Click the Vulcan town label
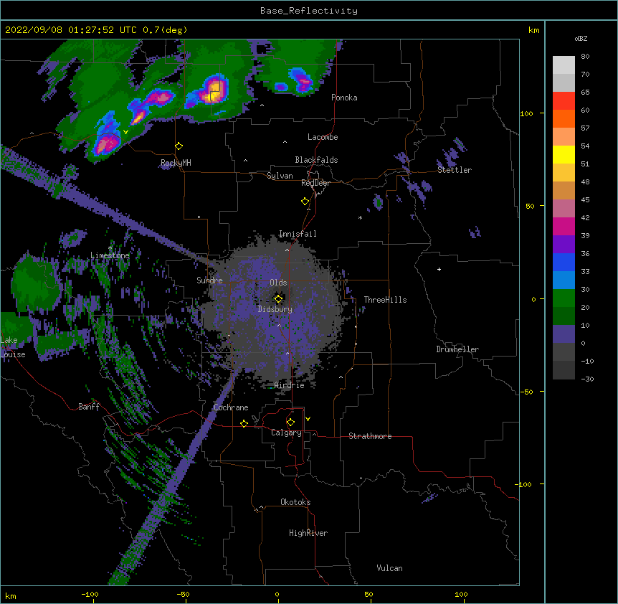 pyautogui.click(x=389, y=568)
